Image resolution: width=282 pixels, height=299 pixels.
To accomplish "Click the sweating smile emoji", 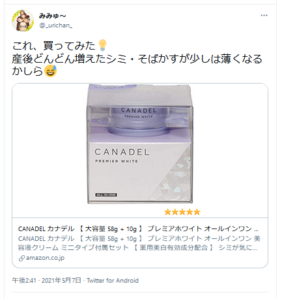I will [x=50, y=71].
